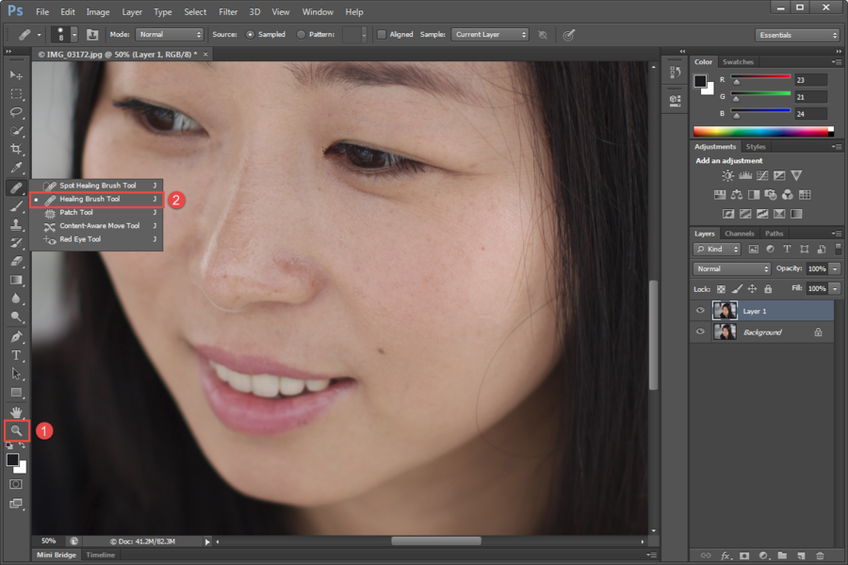Screen dimensions: 848x565
Task: Select the History Brush tool
Action: click(16, 243)
